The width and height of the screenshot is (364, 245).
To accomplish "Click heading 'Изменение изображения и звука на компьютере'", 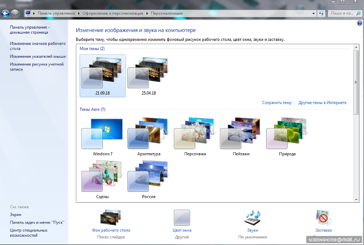I will [x=136, y=30].
